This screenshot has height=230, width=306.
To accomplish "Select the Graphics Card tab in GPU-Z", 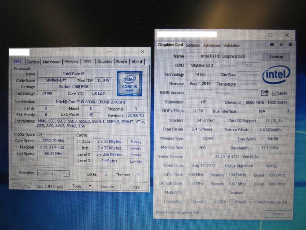I will coord(170,45).
